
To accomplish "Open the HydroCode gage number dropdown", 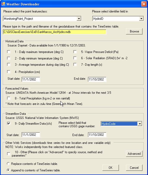I will [140, 124].
